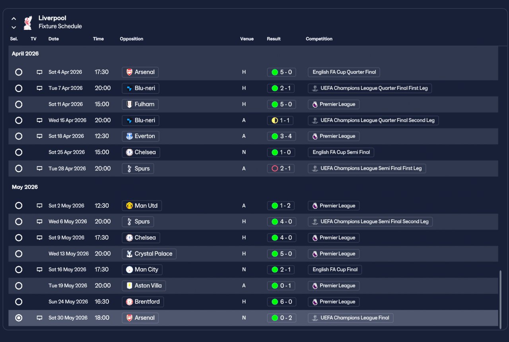Click the date Sun 24 May 2026

click(68, 302)
